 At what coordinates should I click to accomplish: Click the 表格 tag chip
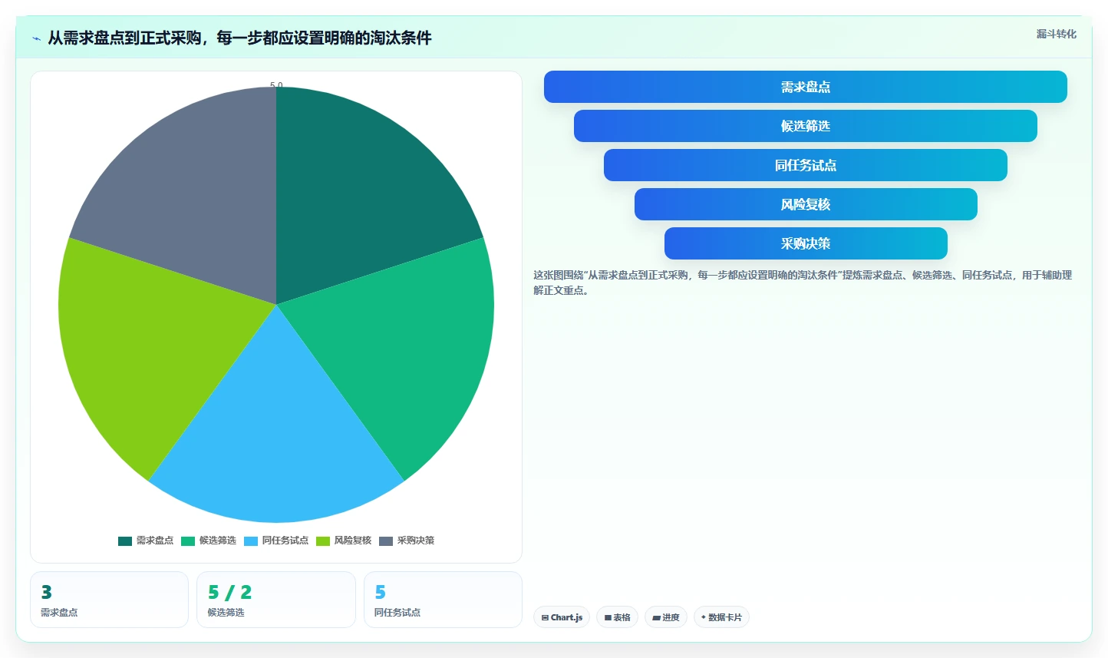(x=617, y=617)
